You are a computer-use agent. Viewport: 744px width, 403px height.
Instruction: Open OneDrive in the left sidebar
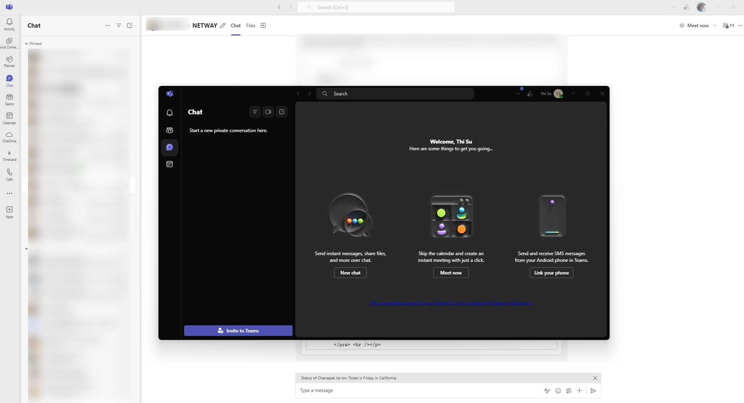pos(9,137)
